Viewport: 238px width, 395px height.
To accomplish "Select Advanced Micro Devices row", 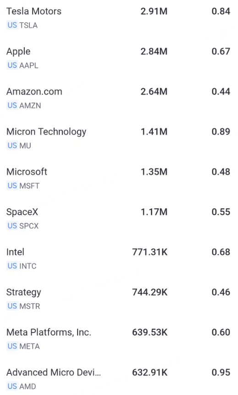I will point(119,379).
